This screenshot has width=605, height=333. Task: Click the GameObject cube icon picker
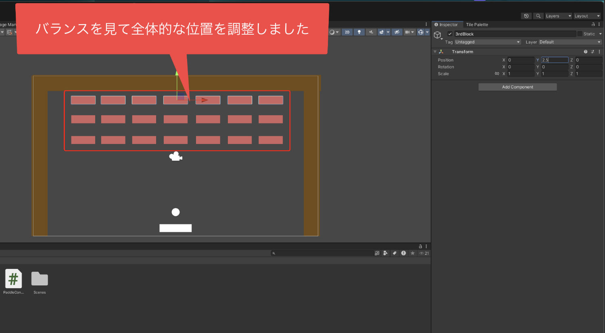click(x=438, y=35)
